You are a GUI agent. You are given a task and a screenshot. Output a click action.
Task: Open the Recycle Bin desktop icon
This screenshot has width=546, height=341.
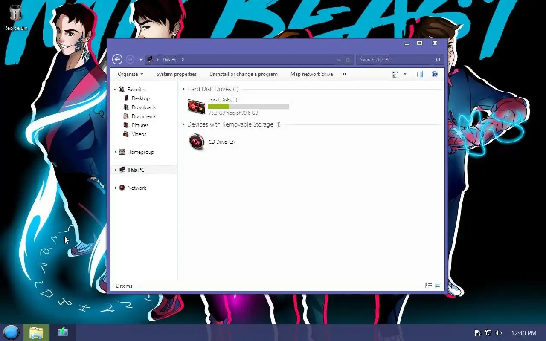tap(16, 17)
